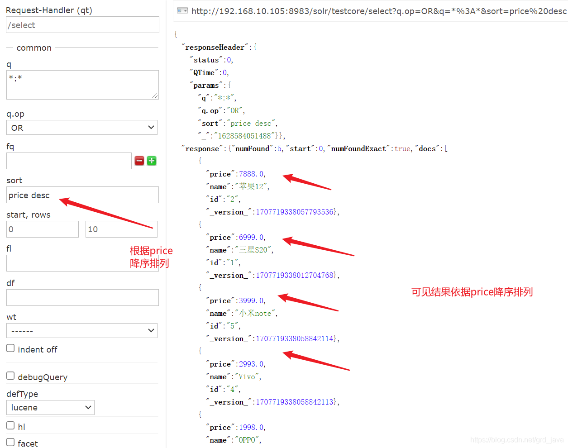Remove the fq filter with the red minus icon
Screen dimensions: 568x448
pyautogui.click(x=139, y=161)
